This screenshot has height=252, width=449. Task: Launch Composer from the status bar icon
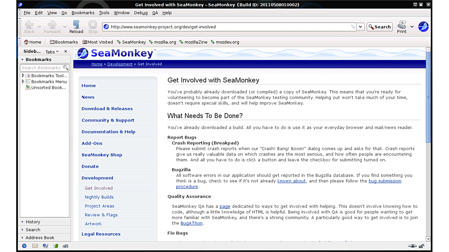coord(45,246)
